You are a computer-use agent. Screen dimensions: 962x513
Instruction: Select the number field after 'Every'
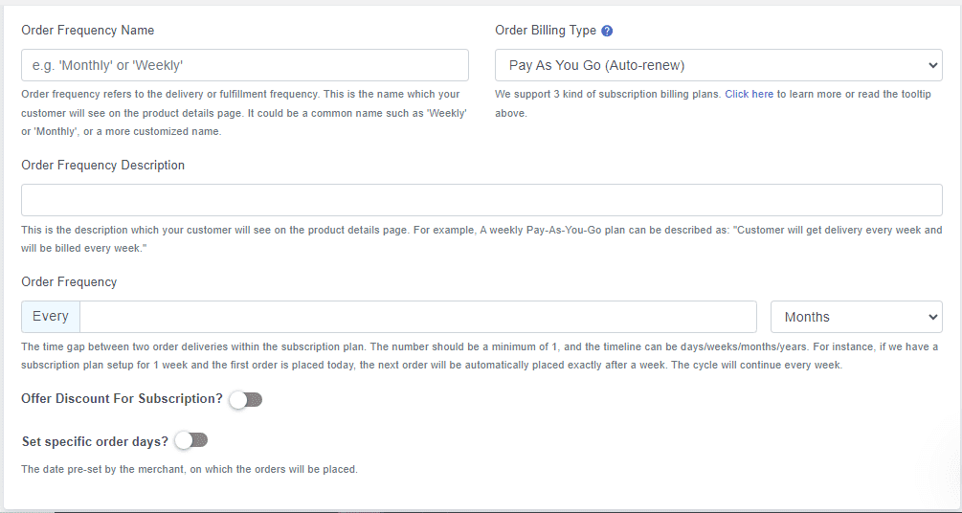[417, 317]
